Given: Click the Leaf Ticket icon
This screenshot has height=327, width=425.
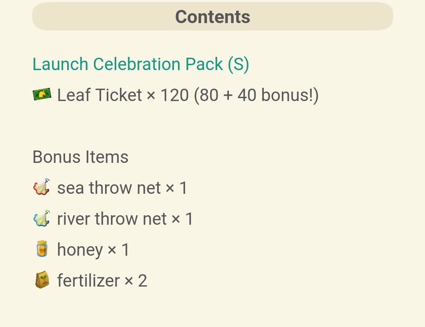Looking at the screenshot, I should pyautogui.click(x=42, y=94).
